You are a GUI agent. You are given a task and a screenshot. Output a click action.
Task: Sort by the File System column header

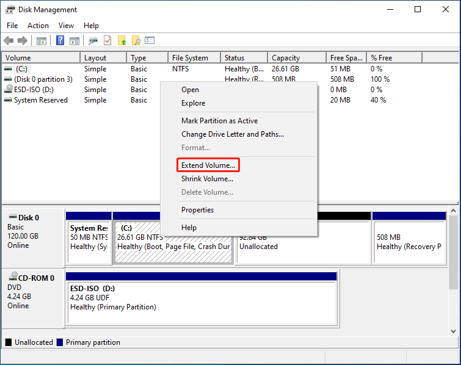[194, 57]
